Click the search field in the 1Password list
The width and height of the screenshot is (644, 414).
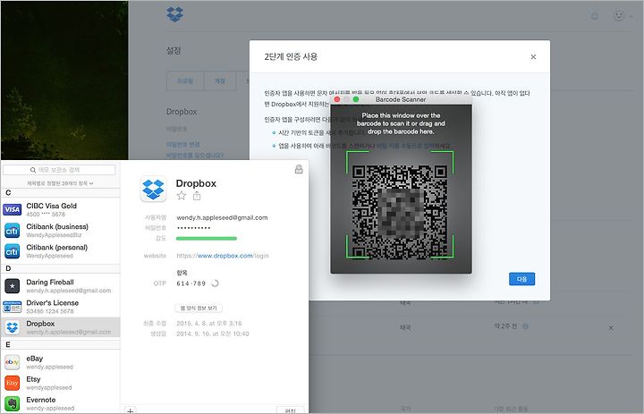[59, 170]
